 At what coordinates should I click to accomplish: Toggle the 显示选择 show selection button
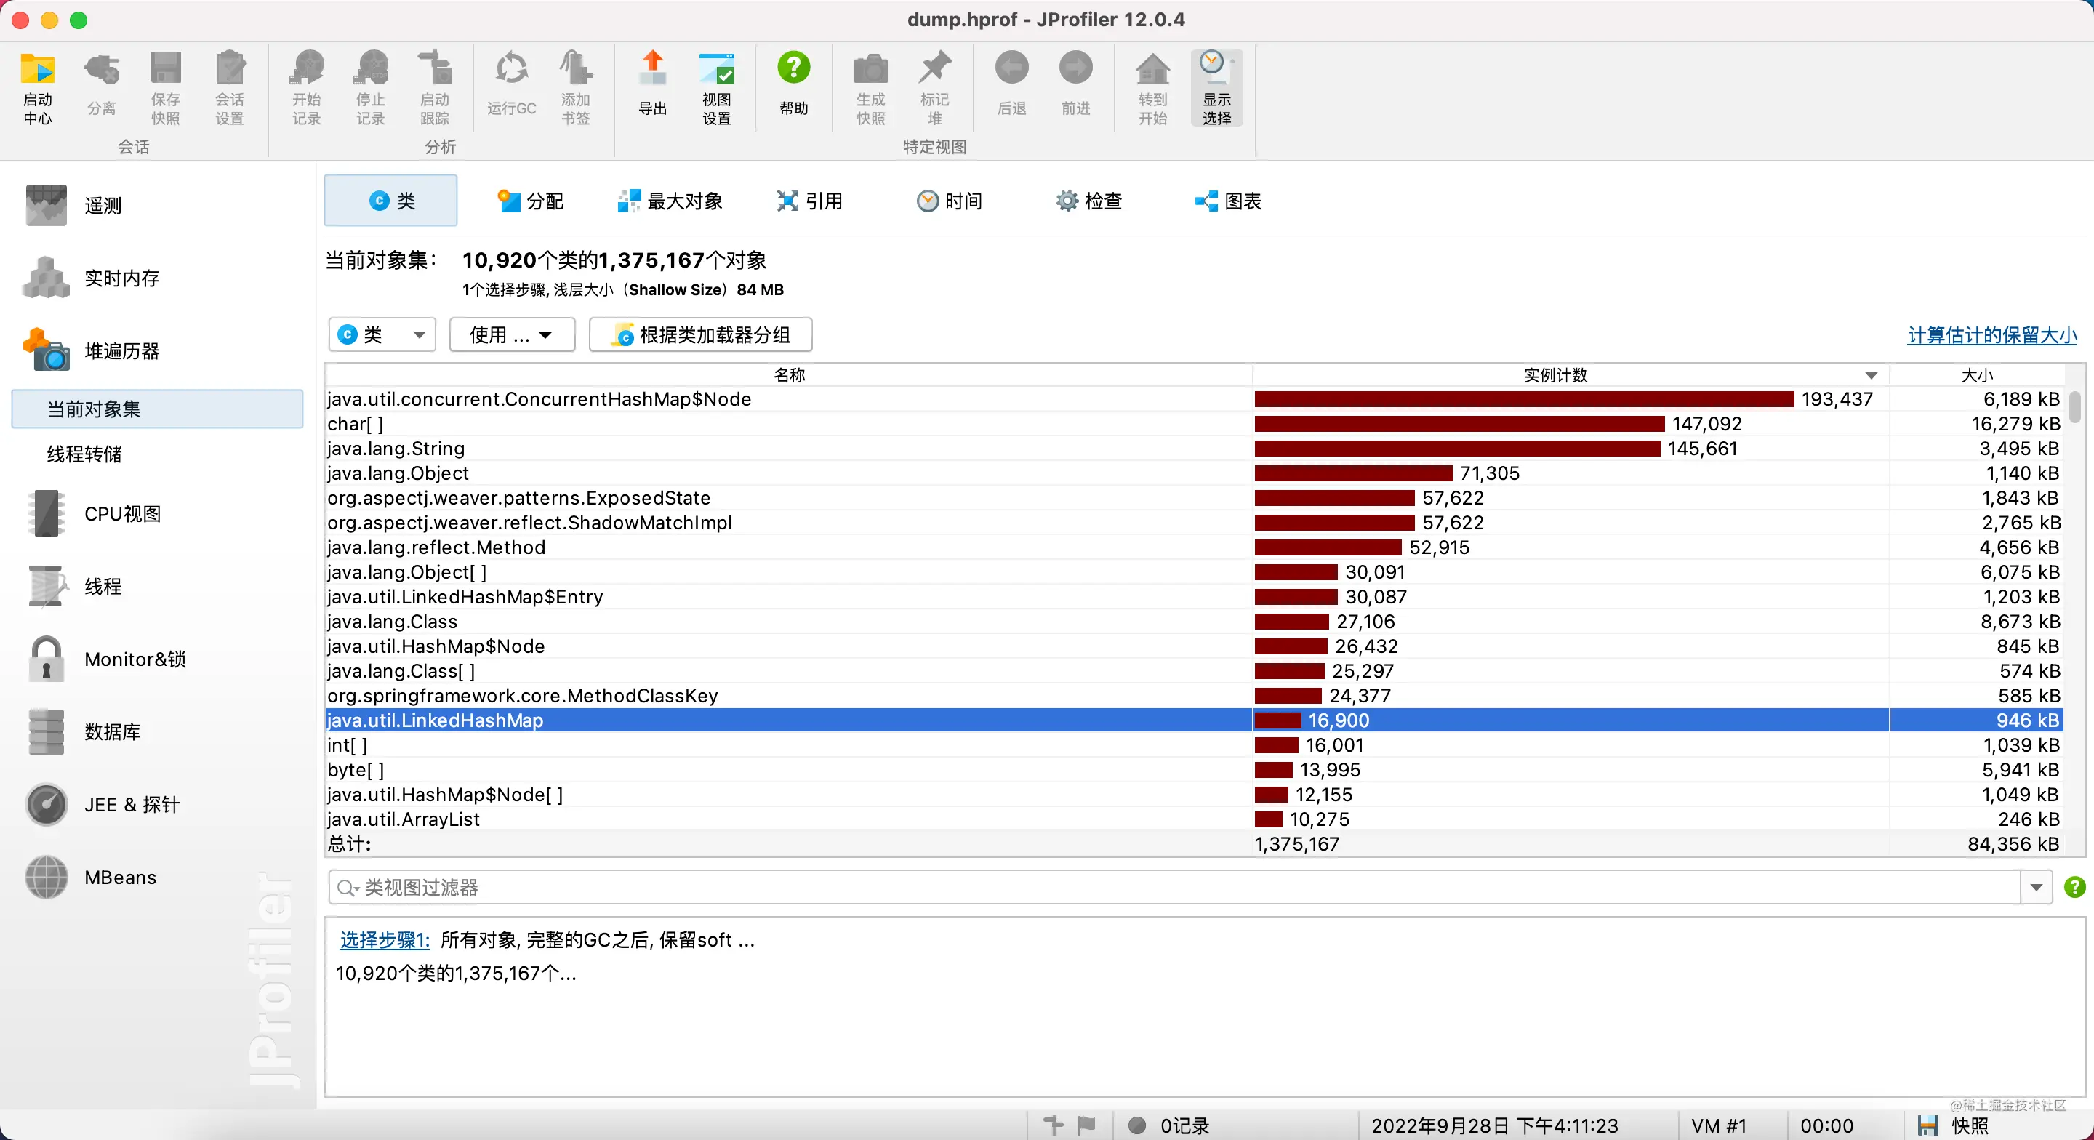pos(1217,88)
